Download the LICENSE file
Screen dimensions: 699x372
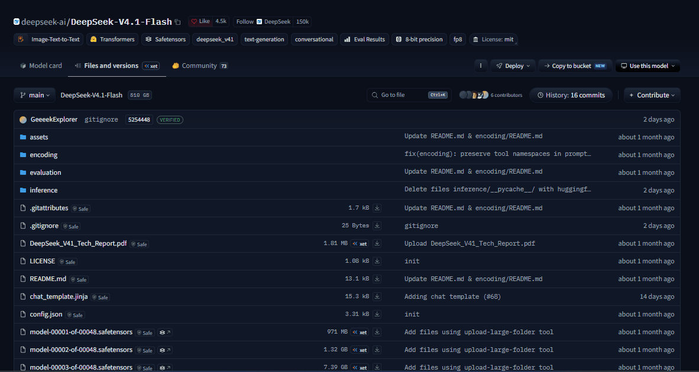377,261
